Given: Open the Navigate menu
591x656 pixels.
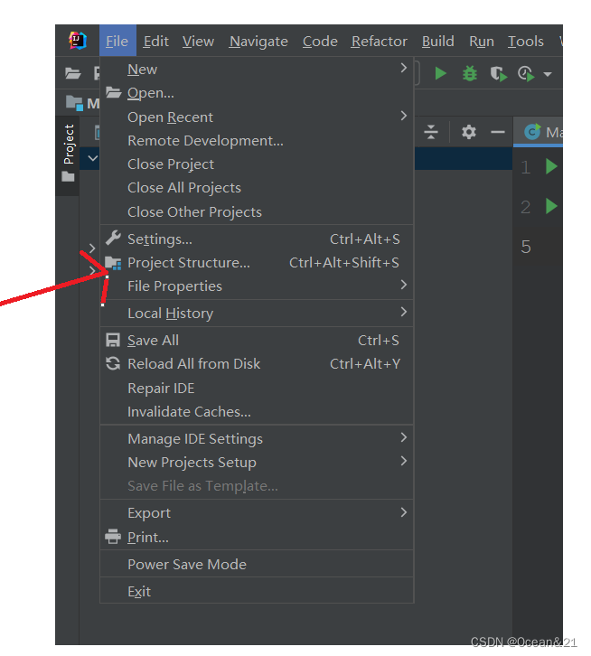Looking at the screenshot, I should [258, 42].
